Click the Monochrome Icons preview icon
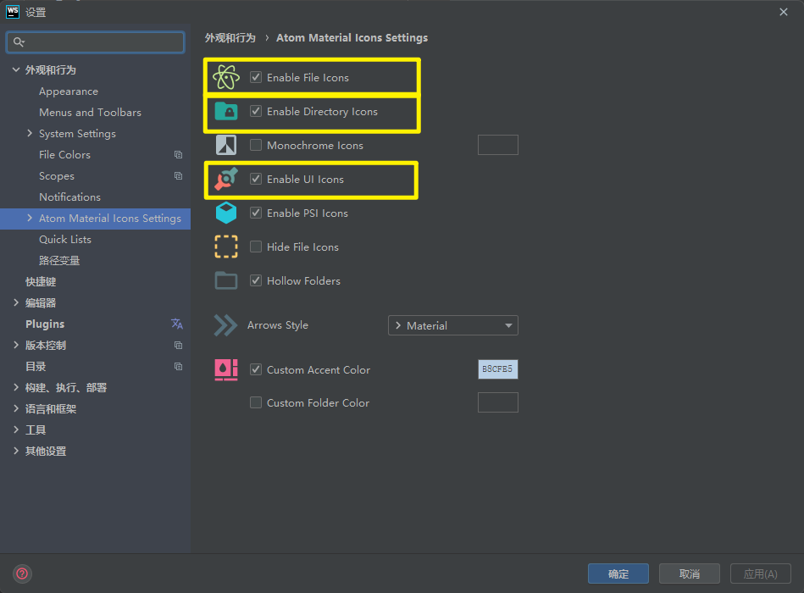The width and height of the screenshot is (804, 593). (226, 145)
